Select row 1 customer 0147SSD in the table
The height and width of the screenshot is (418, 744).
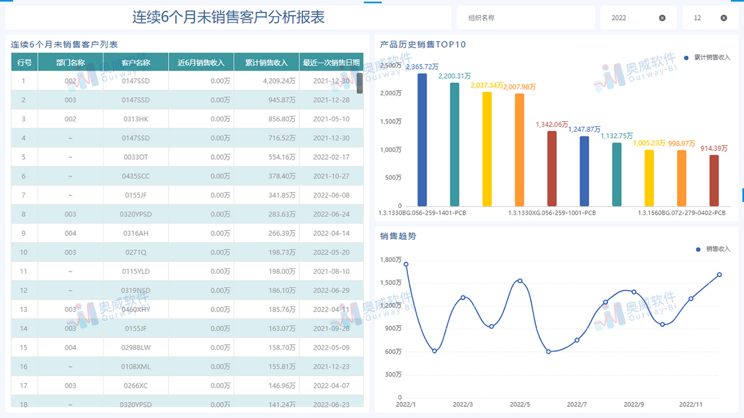tap(136, 81)
